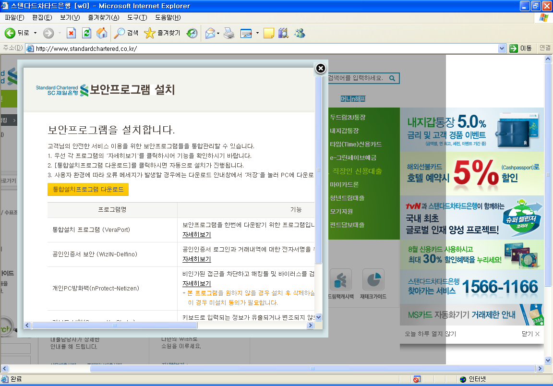Click the 연결 links toolbar label
The height and width of the screenshot is (386, 553).
tap(545, 48)
